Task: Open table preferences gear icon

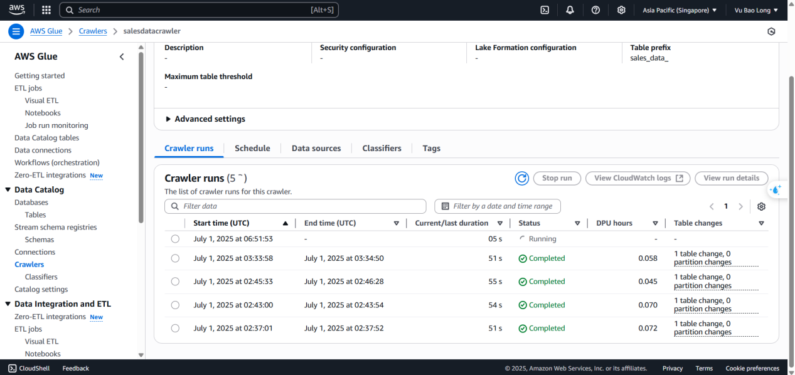Action: (761, 206)
